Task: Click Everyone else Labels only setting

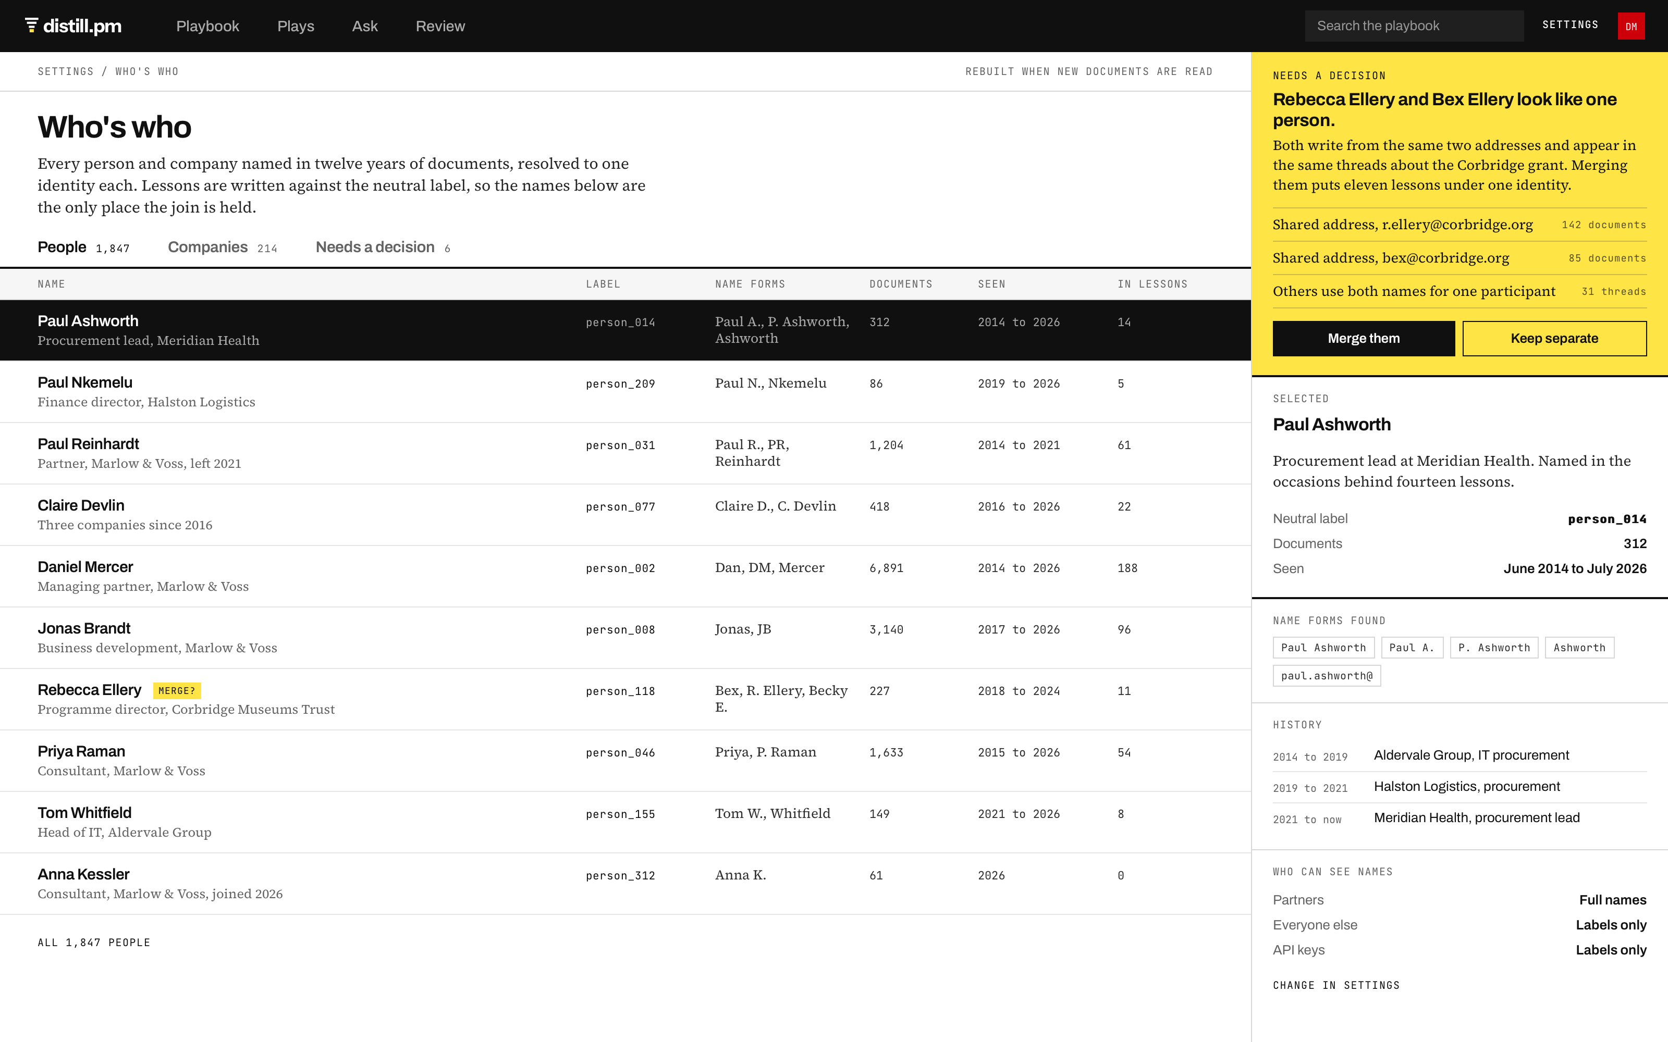Action: [1459, 925]
